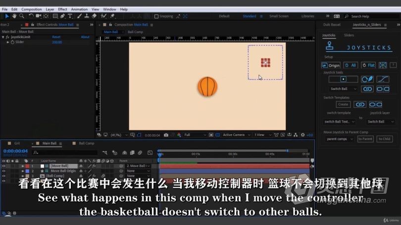Viewport: 401px width, 225px height.
Task: Select the Type text tool
Action: 70,16
